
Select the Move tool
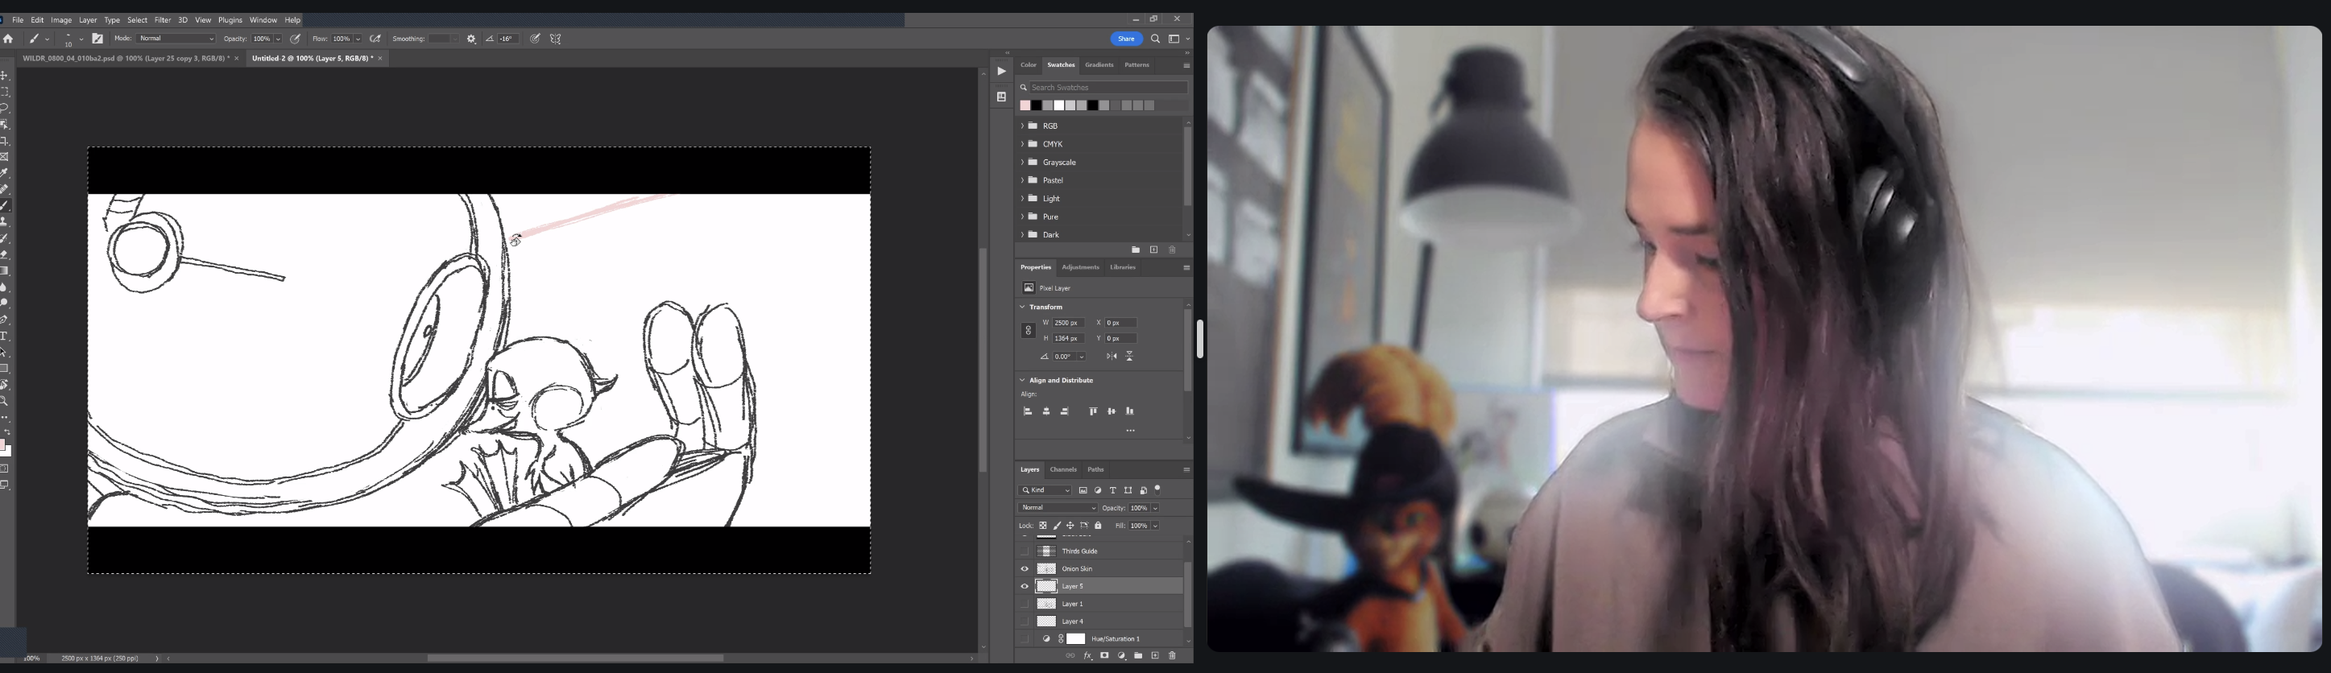[x=5, y=76]
